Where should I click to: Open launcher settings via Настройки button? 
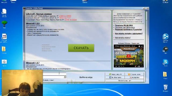click(134, 77)
